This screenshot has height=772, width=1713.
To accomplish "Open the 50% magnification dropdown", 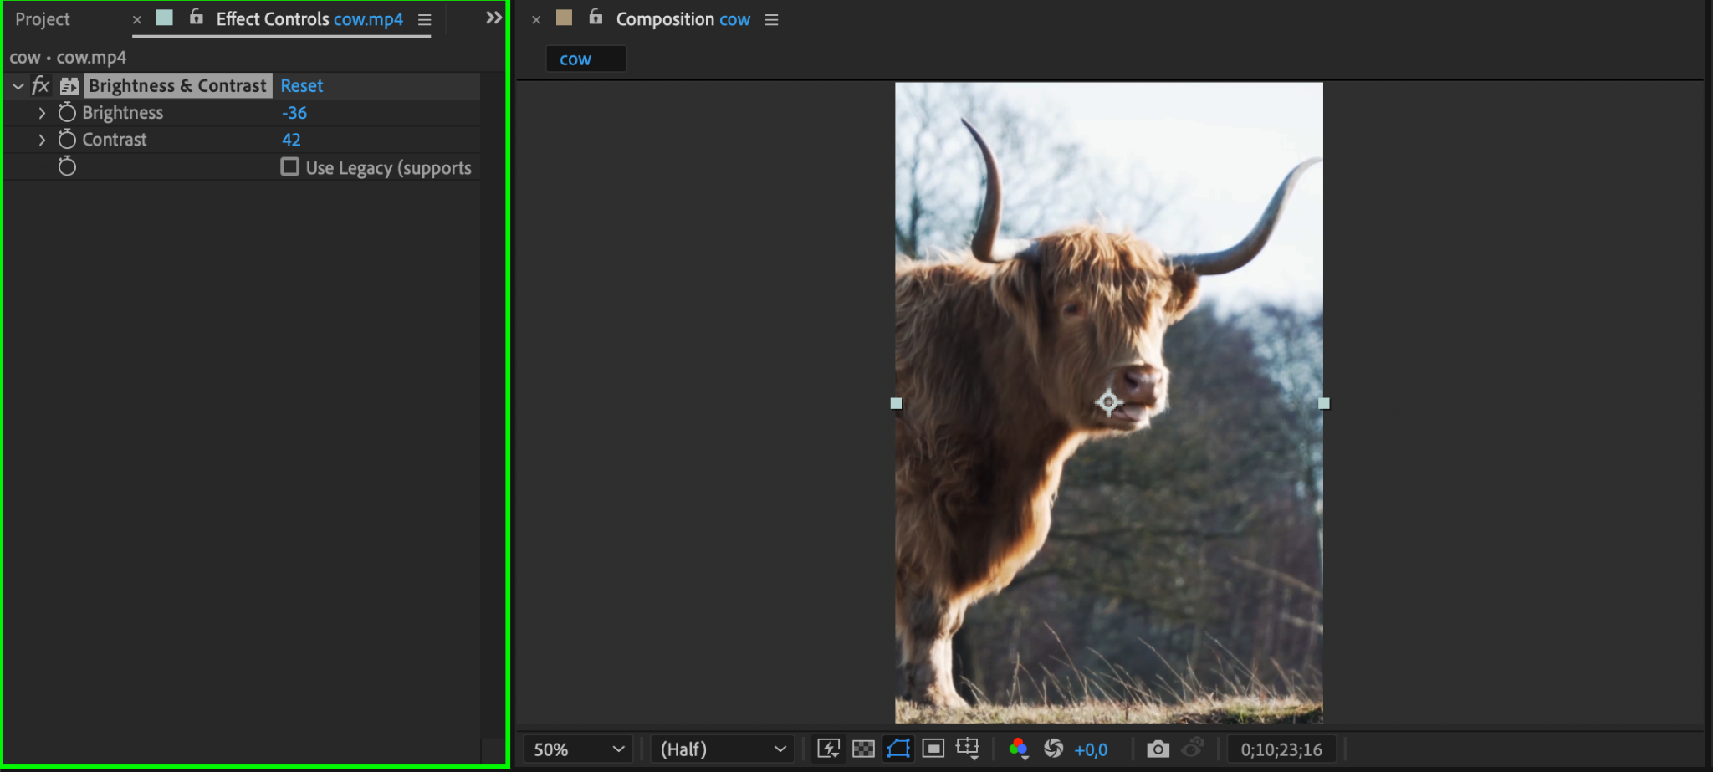I will click(579, 749).
